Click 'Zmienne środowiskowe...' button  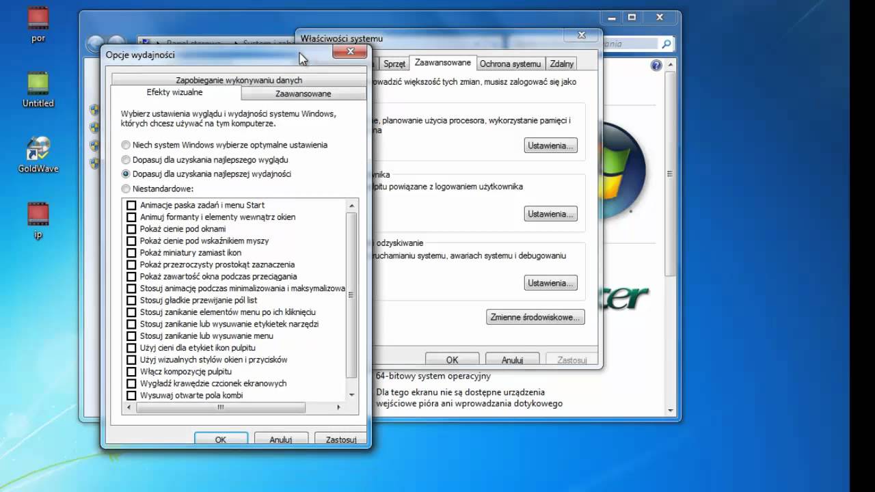(x=535, y=317)
